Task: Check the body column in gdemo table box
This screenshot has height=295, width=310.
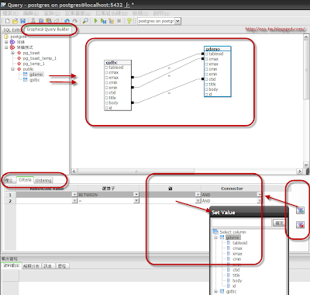Action: coord(206,89)
